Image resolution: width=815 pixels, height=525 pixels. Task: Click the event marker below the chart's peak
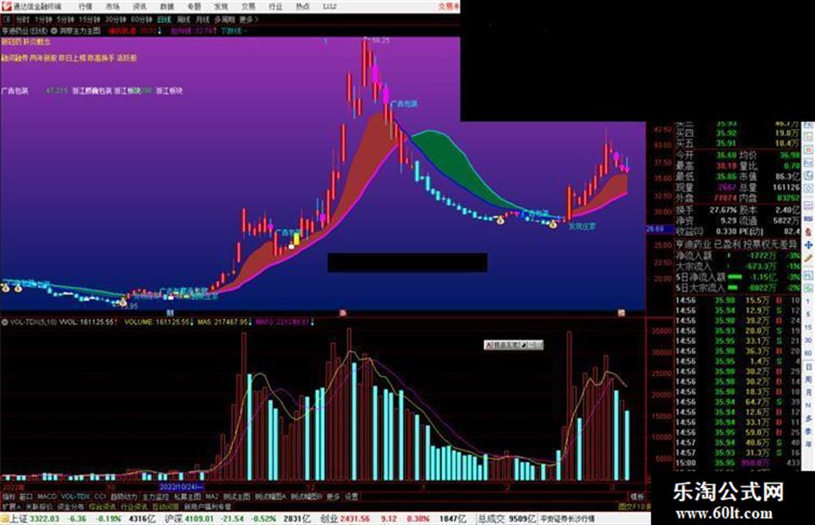342,313
